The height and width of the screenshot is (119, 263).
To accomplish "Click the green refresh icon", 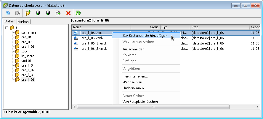I will (x=78, y=13).
